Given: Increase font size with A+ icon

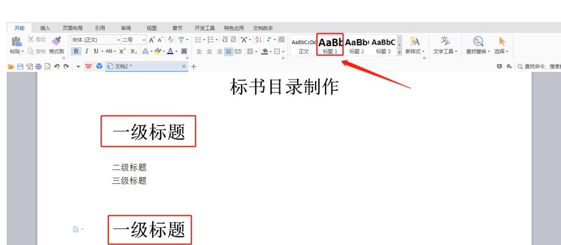Looking at the screenshot, I should click(x=152, y=40).
